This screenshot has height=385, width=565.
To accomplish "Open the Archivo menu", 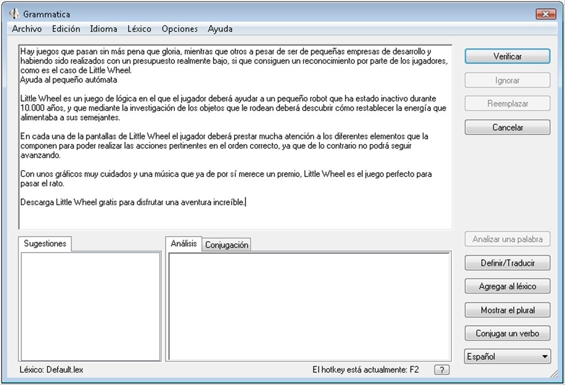I will [x=26, y=29].
